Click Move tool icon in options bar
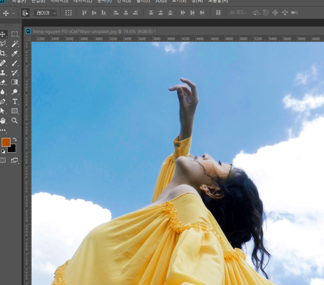 pyautogui.click(x=6, y=13)
